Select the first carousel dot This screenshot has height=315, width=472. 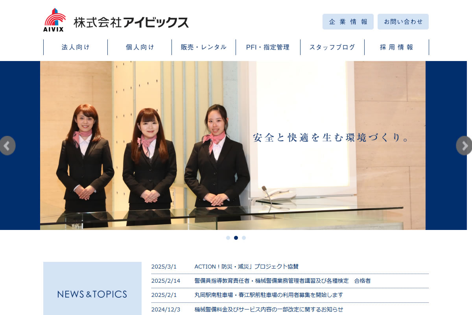[228, 238]
